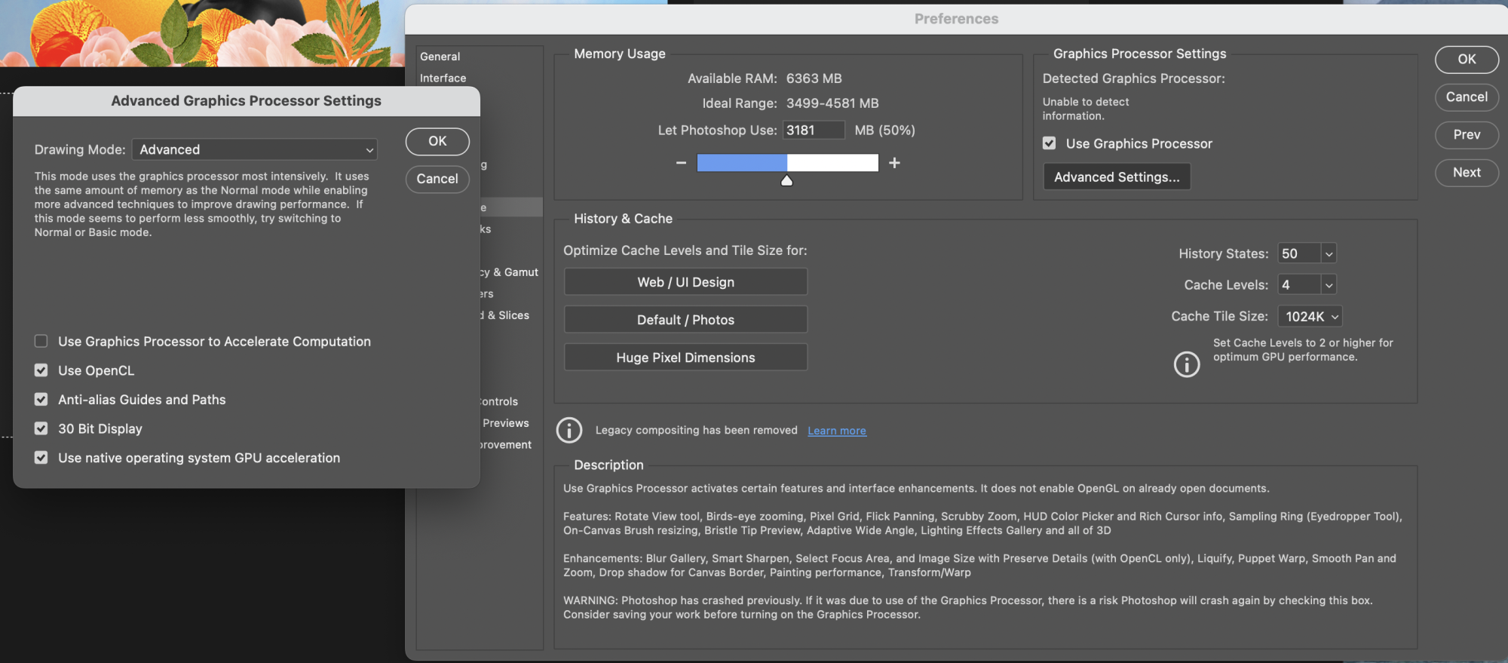Click the memory usage slider handle

(786, 180)
